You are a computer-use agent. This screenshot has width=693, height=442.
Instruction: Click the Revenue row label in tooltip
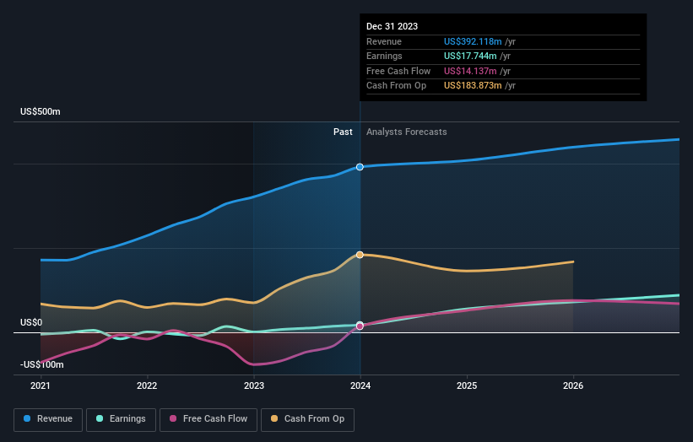(x=383, y=41)
